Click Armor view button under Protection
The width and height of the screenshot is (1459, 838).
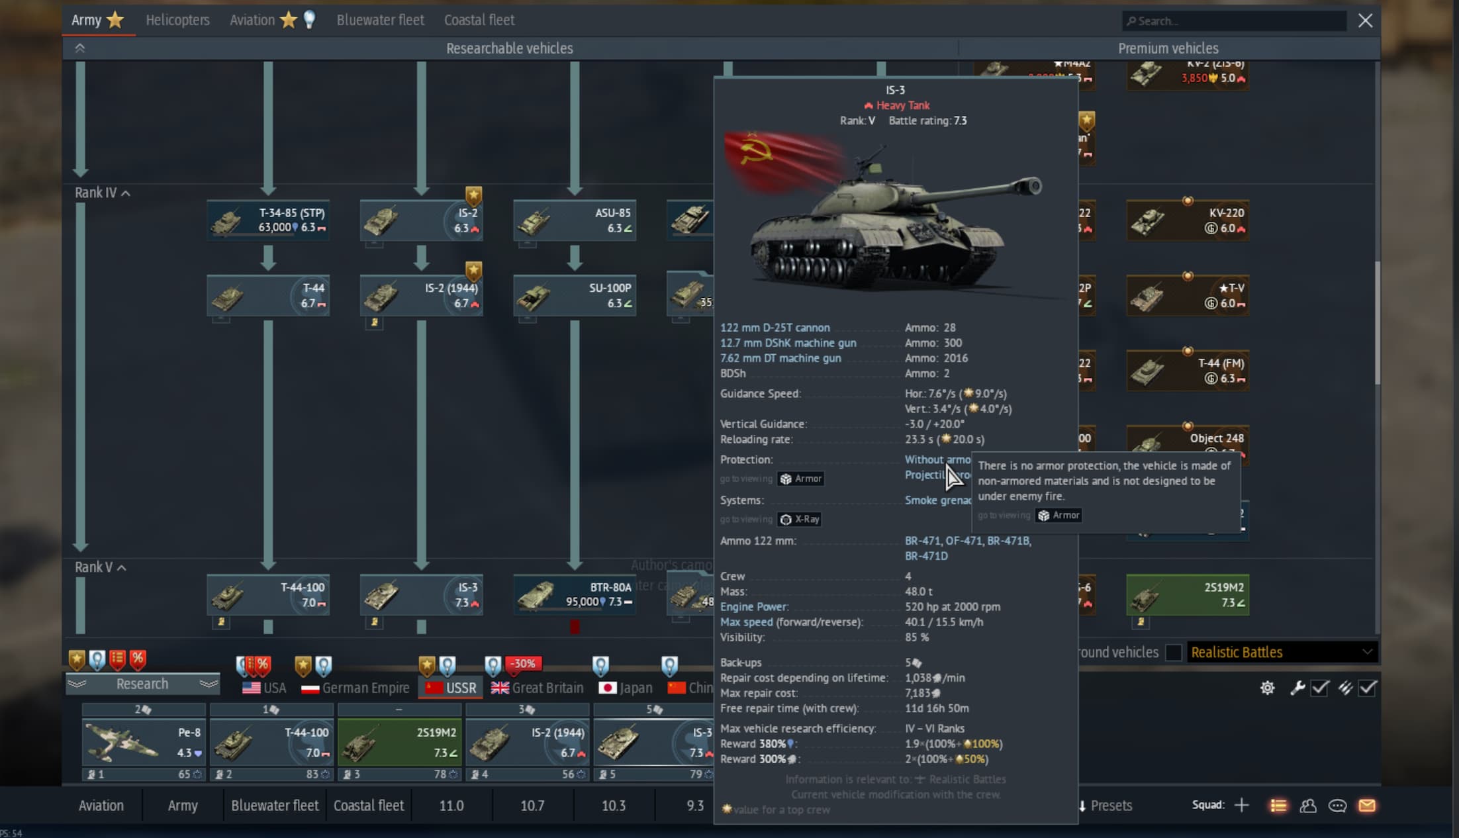coord(801,479)
